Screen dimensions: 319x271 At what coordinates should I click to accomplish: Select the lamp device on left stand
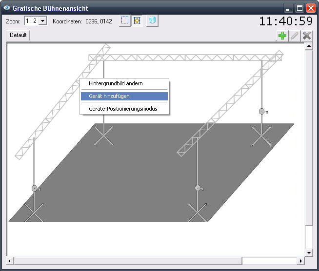click(35, 188)
